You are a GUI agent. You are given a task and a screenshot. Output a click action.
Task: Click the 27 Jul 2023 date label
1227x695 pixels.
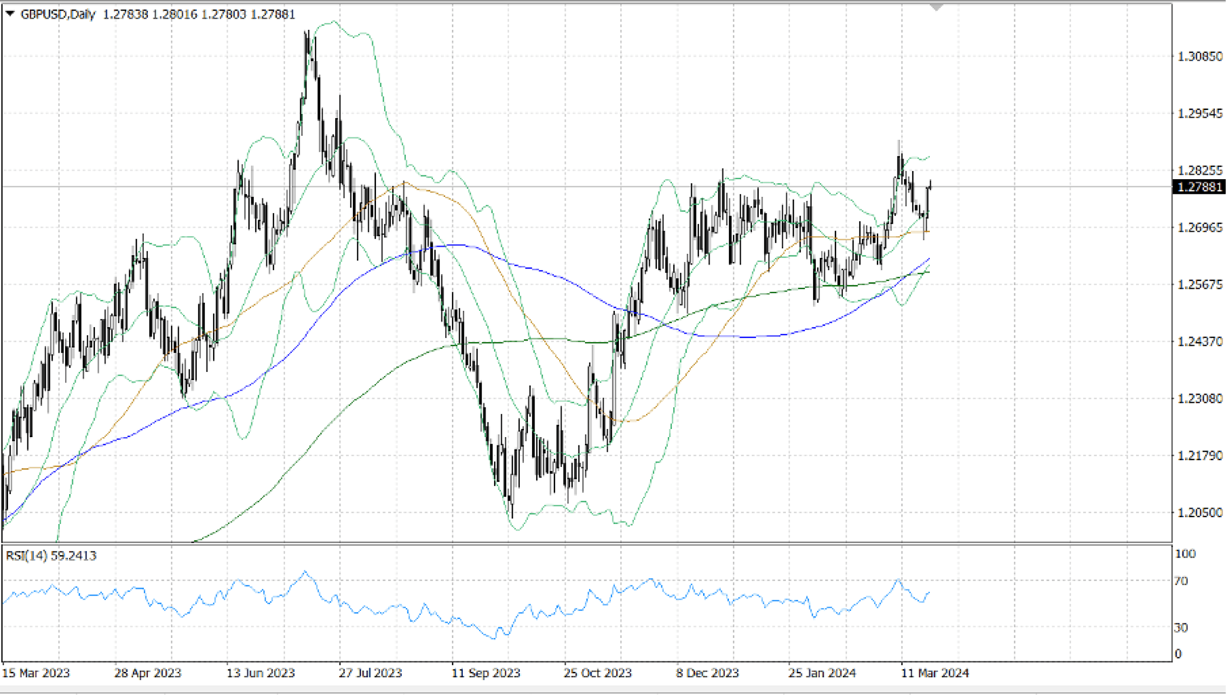tap(370, 673)
